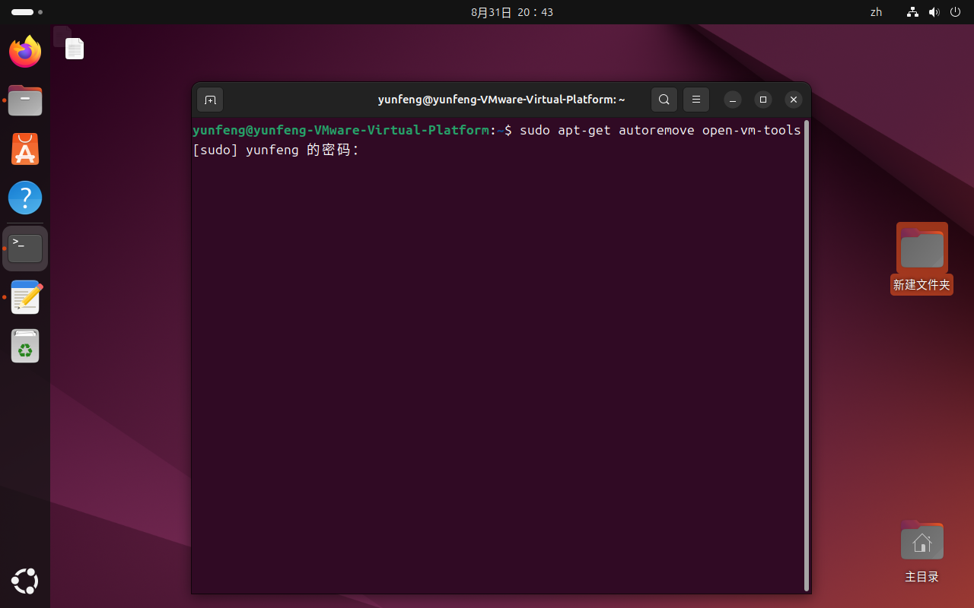Viewport: 974px width, 608px height.
Task: Launch Firefox from the dock
Action: point(25,52)
